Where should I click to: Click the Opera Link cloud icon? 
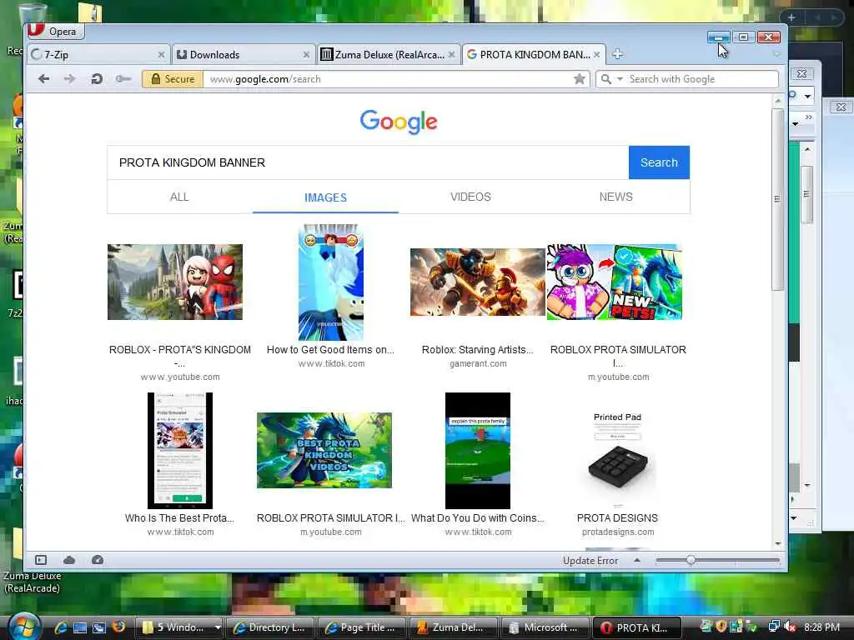click(69, 560)
